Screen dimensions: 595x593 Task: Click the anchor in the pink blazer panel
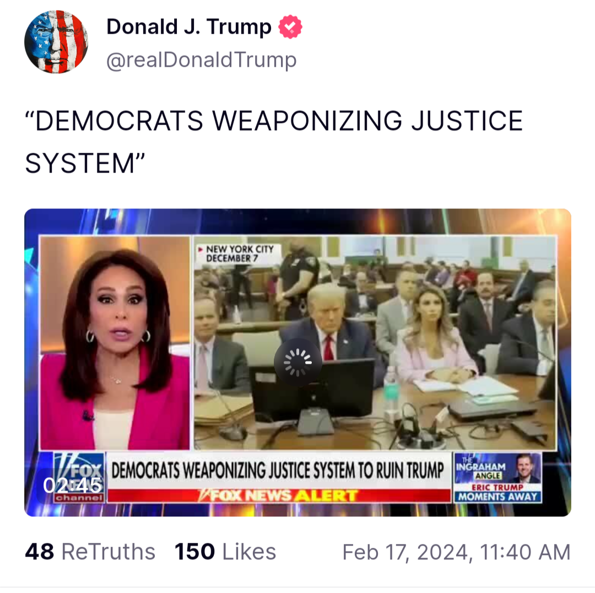[x=115, y=343]
